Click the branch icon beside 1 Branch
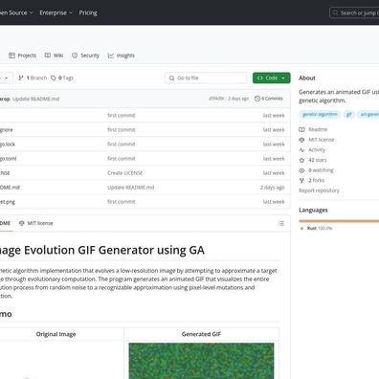Screen dimensions: 379x379 (21, 78)
